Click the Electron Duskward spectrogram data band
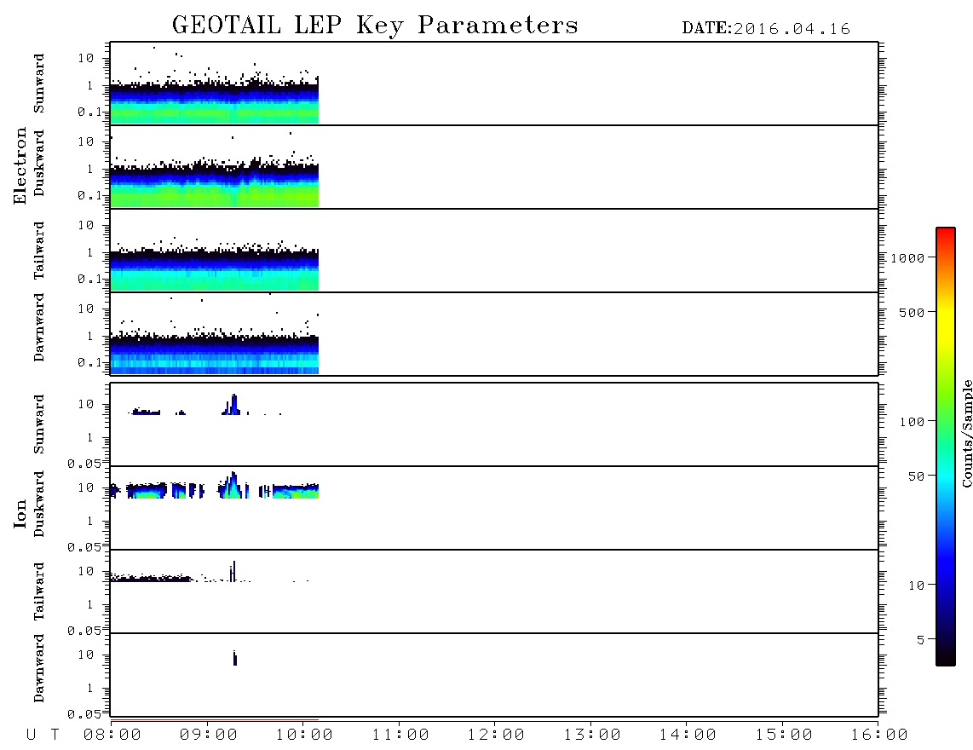973x750 pixels. (214, 187)
